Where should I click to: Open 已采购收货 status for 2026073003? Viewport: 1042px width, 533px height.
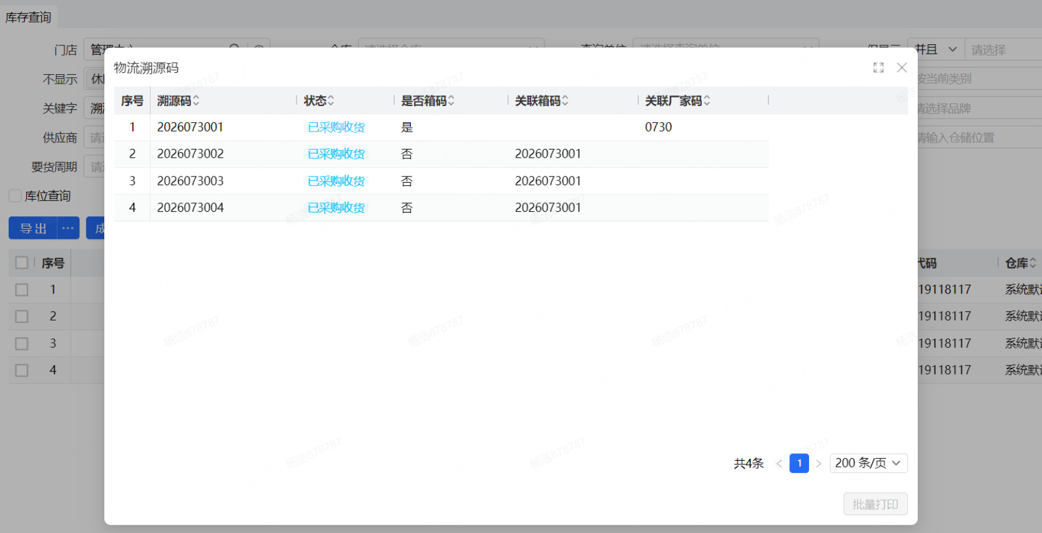(x=336, y=181)
